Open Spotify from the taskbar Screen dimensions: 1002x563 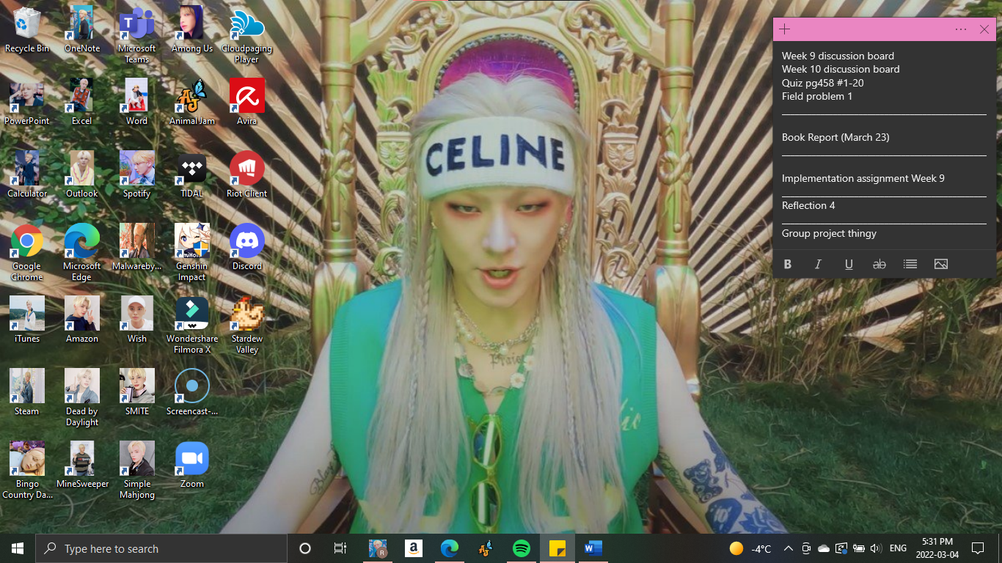click(x=522, y=548)
